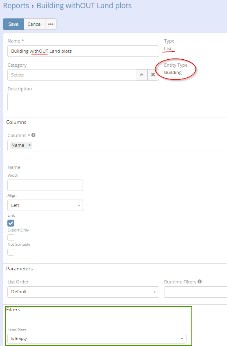Click the Building withOUT Land plots breadcrumb title
227x346 pixels.
coord(84,5)
